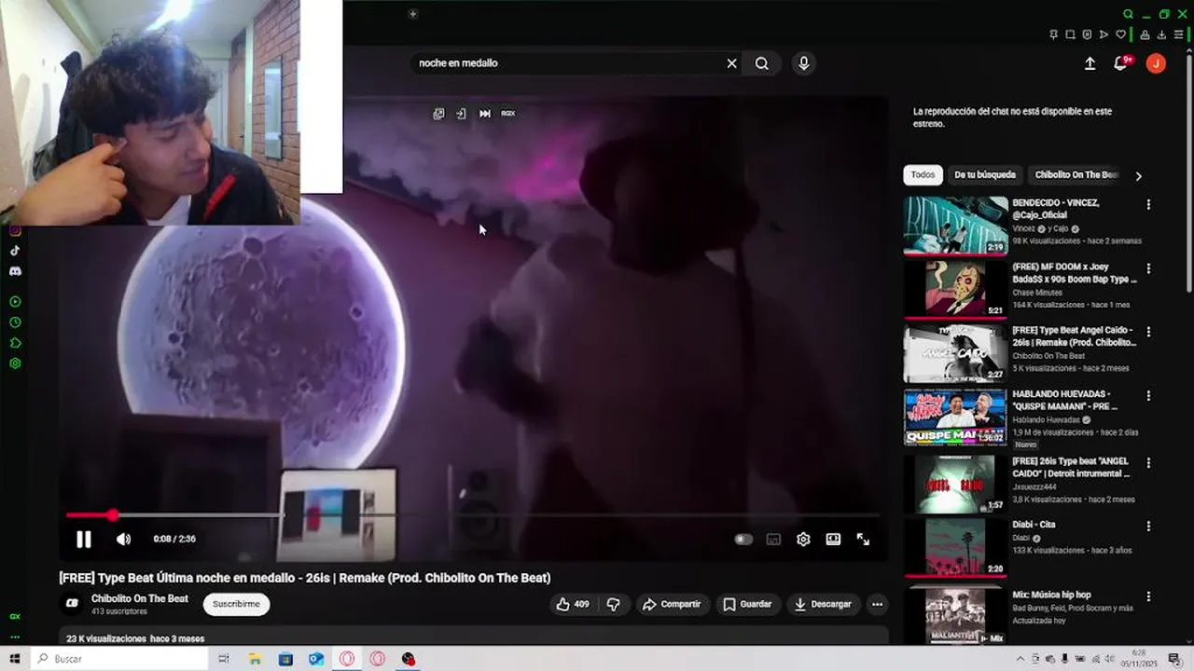Mute the video volume speaker icon
The image size is (1194, 671).
pos(123,539)
